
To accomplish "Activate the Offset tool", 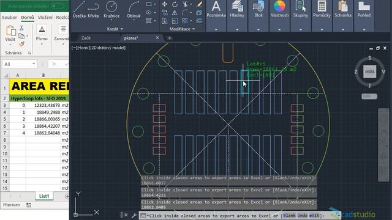I will pos(199,21).
